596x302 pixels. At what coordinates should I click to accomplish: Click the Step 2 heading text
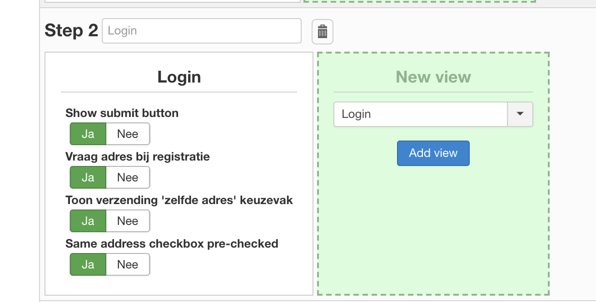tap(71, 31)
